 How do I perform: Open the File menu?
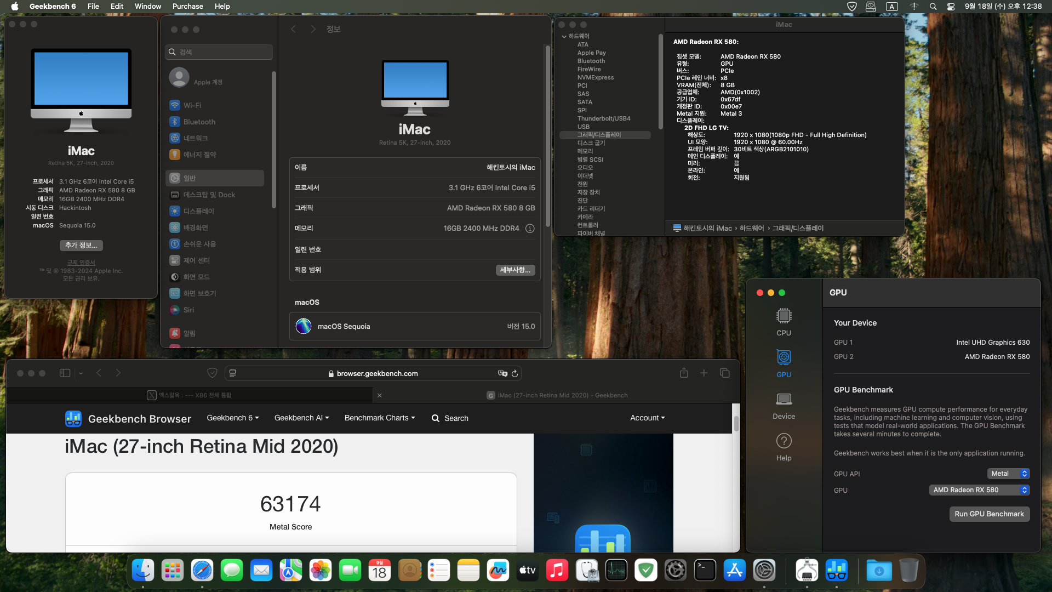pyautogui.click(x=93, y=7)
